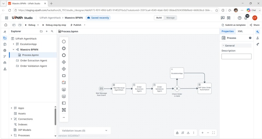Viewport: 262px width, 139px height.
Task: Add new item with Explorer plus icon
Action: (x=46, y=31)
